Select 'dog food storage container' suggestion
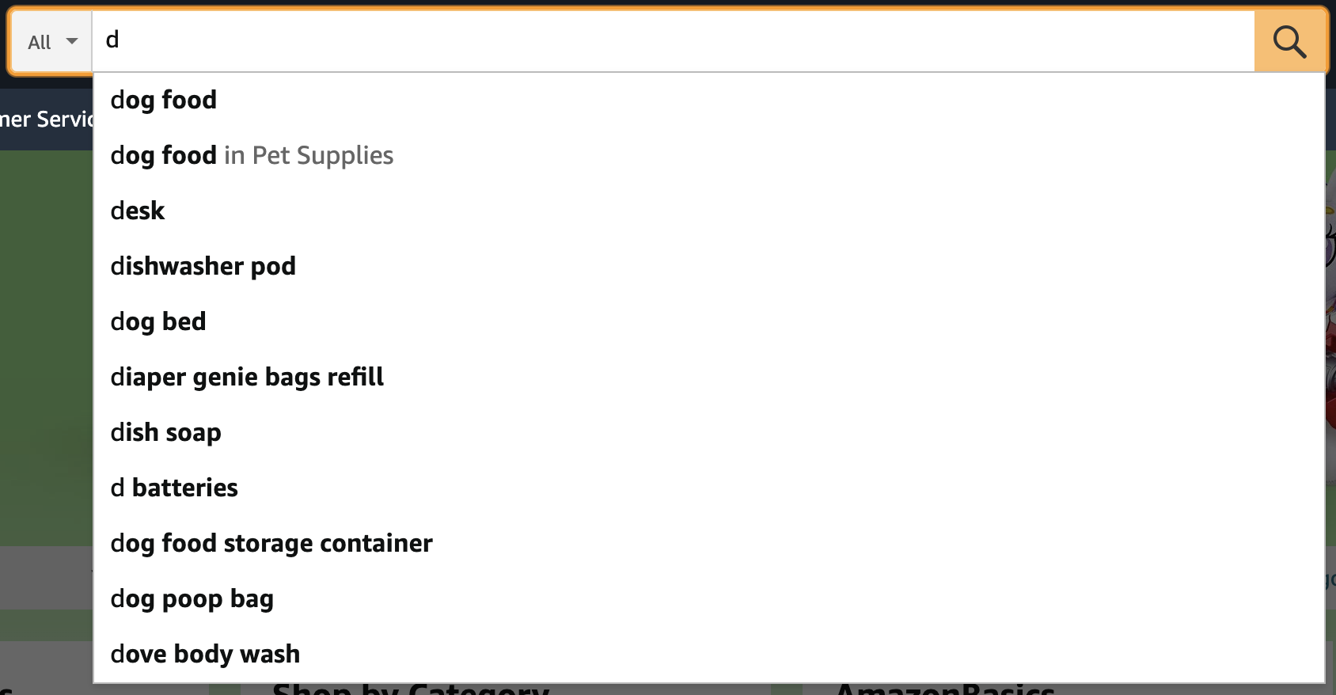1336x695 pixels. (x=271, y=543)
